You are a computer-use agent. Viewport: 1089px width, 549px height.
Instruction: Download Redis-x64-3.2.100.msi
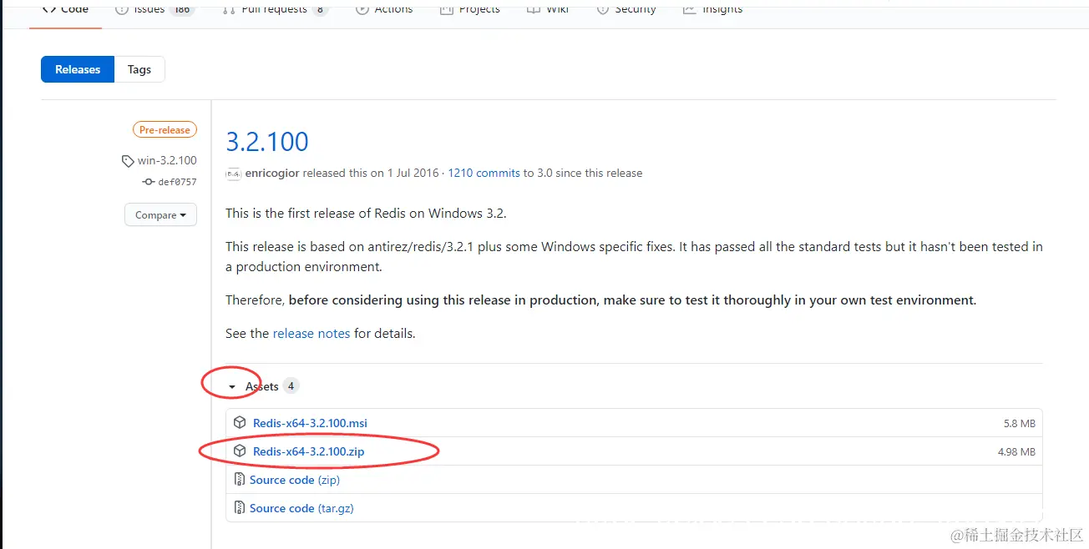[x=310, y=423]
